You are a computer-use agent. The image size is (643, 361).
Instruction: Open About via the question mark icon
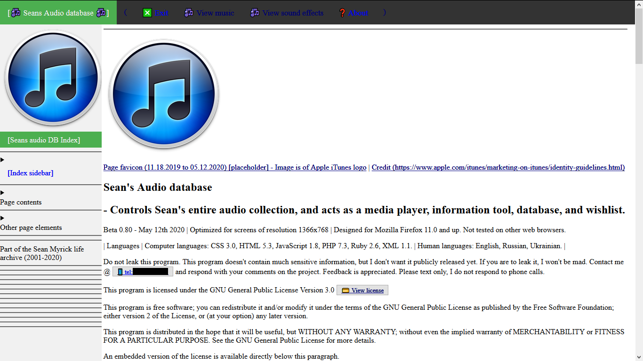pos(342,13)
